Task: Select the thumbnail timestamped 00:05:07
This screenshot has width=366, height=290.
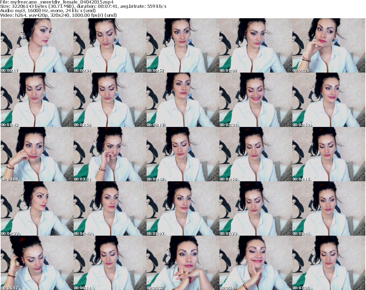Action: pos(183,209)
